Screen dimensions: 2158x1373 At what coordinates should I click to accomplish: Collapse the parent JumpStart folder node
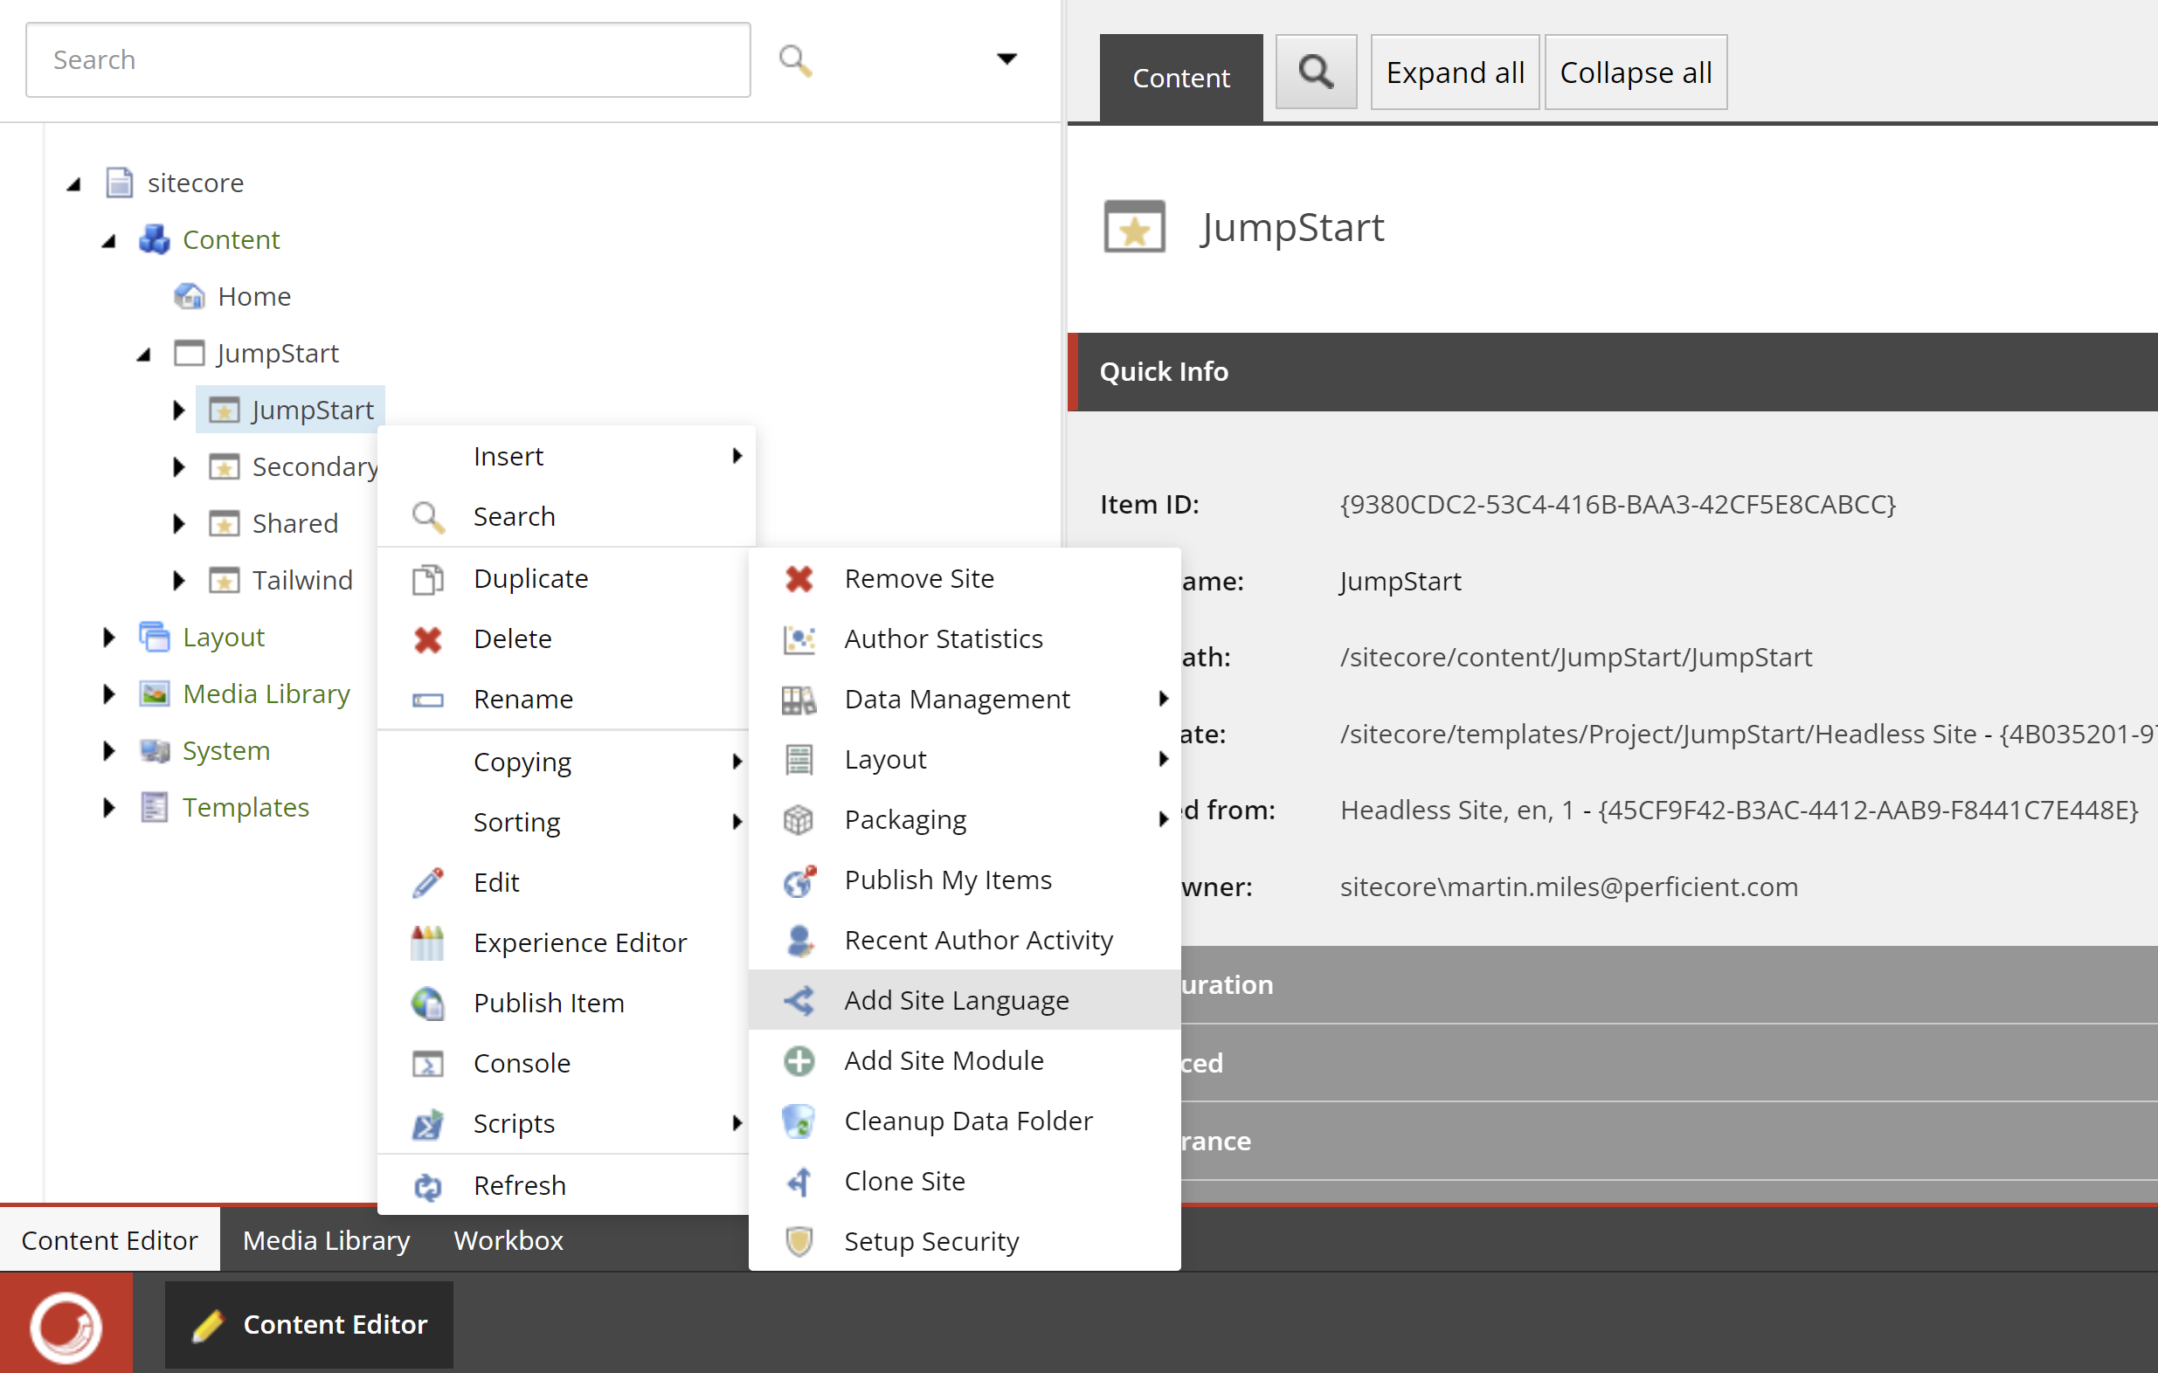point(144,354)
